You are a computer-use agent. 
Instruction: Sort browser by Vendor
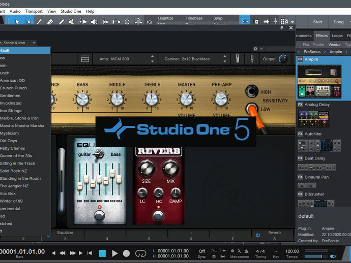click(334, 45)
